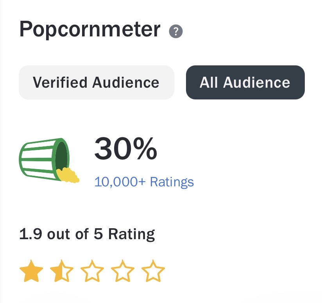Click the yellow spilled popcorn kernels
322x303 pixels.
[x=67, y=175]
